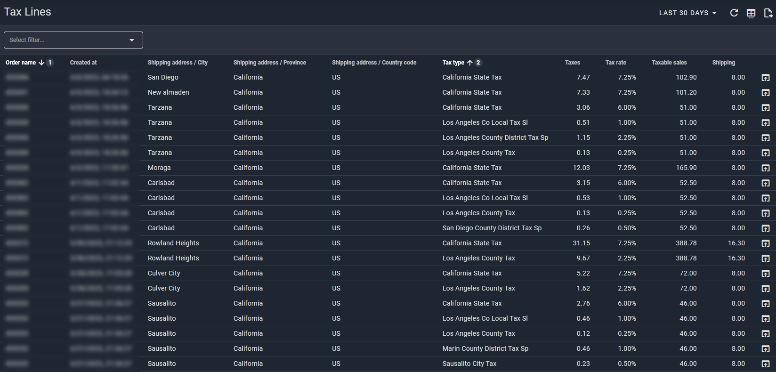This screenshot has height=372, width=776.
Task: Click the Shipping address / Province header
Action: [x=269, y=63]
